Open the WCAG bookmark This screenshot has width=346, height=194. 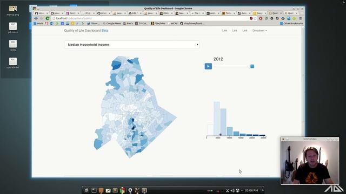(172, 23)
